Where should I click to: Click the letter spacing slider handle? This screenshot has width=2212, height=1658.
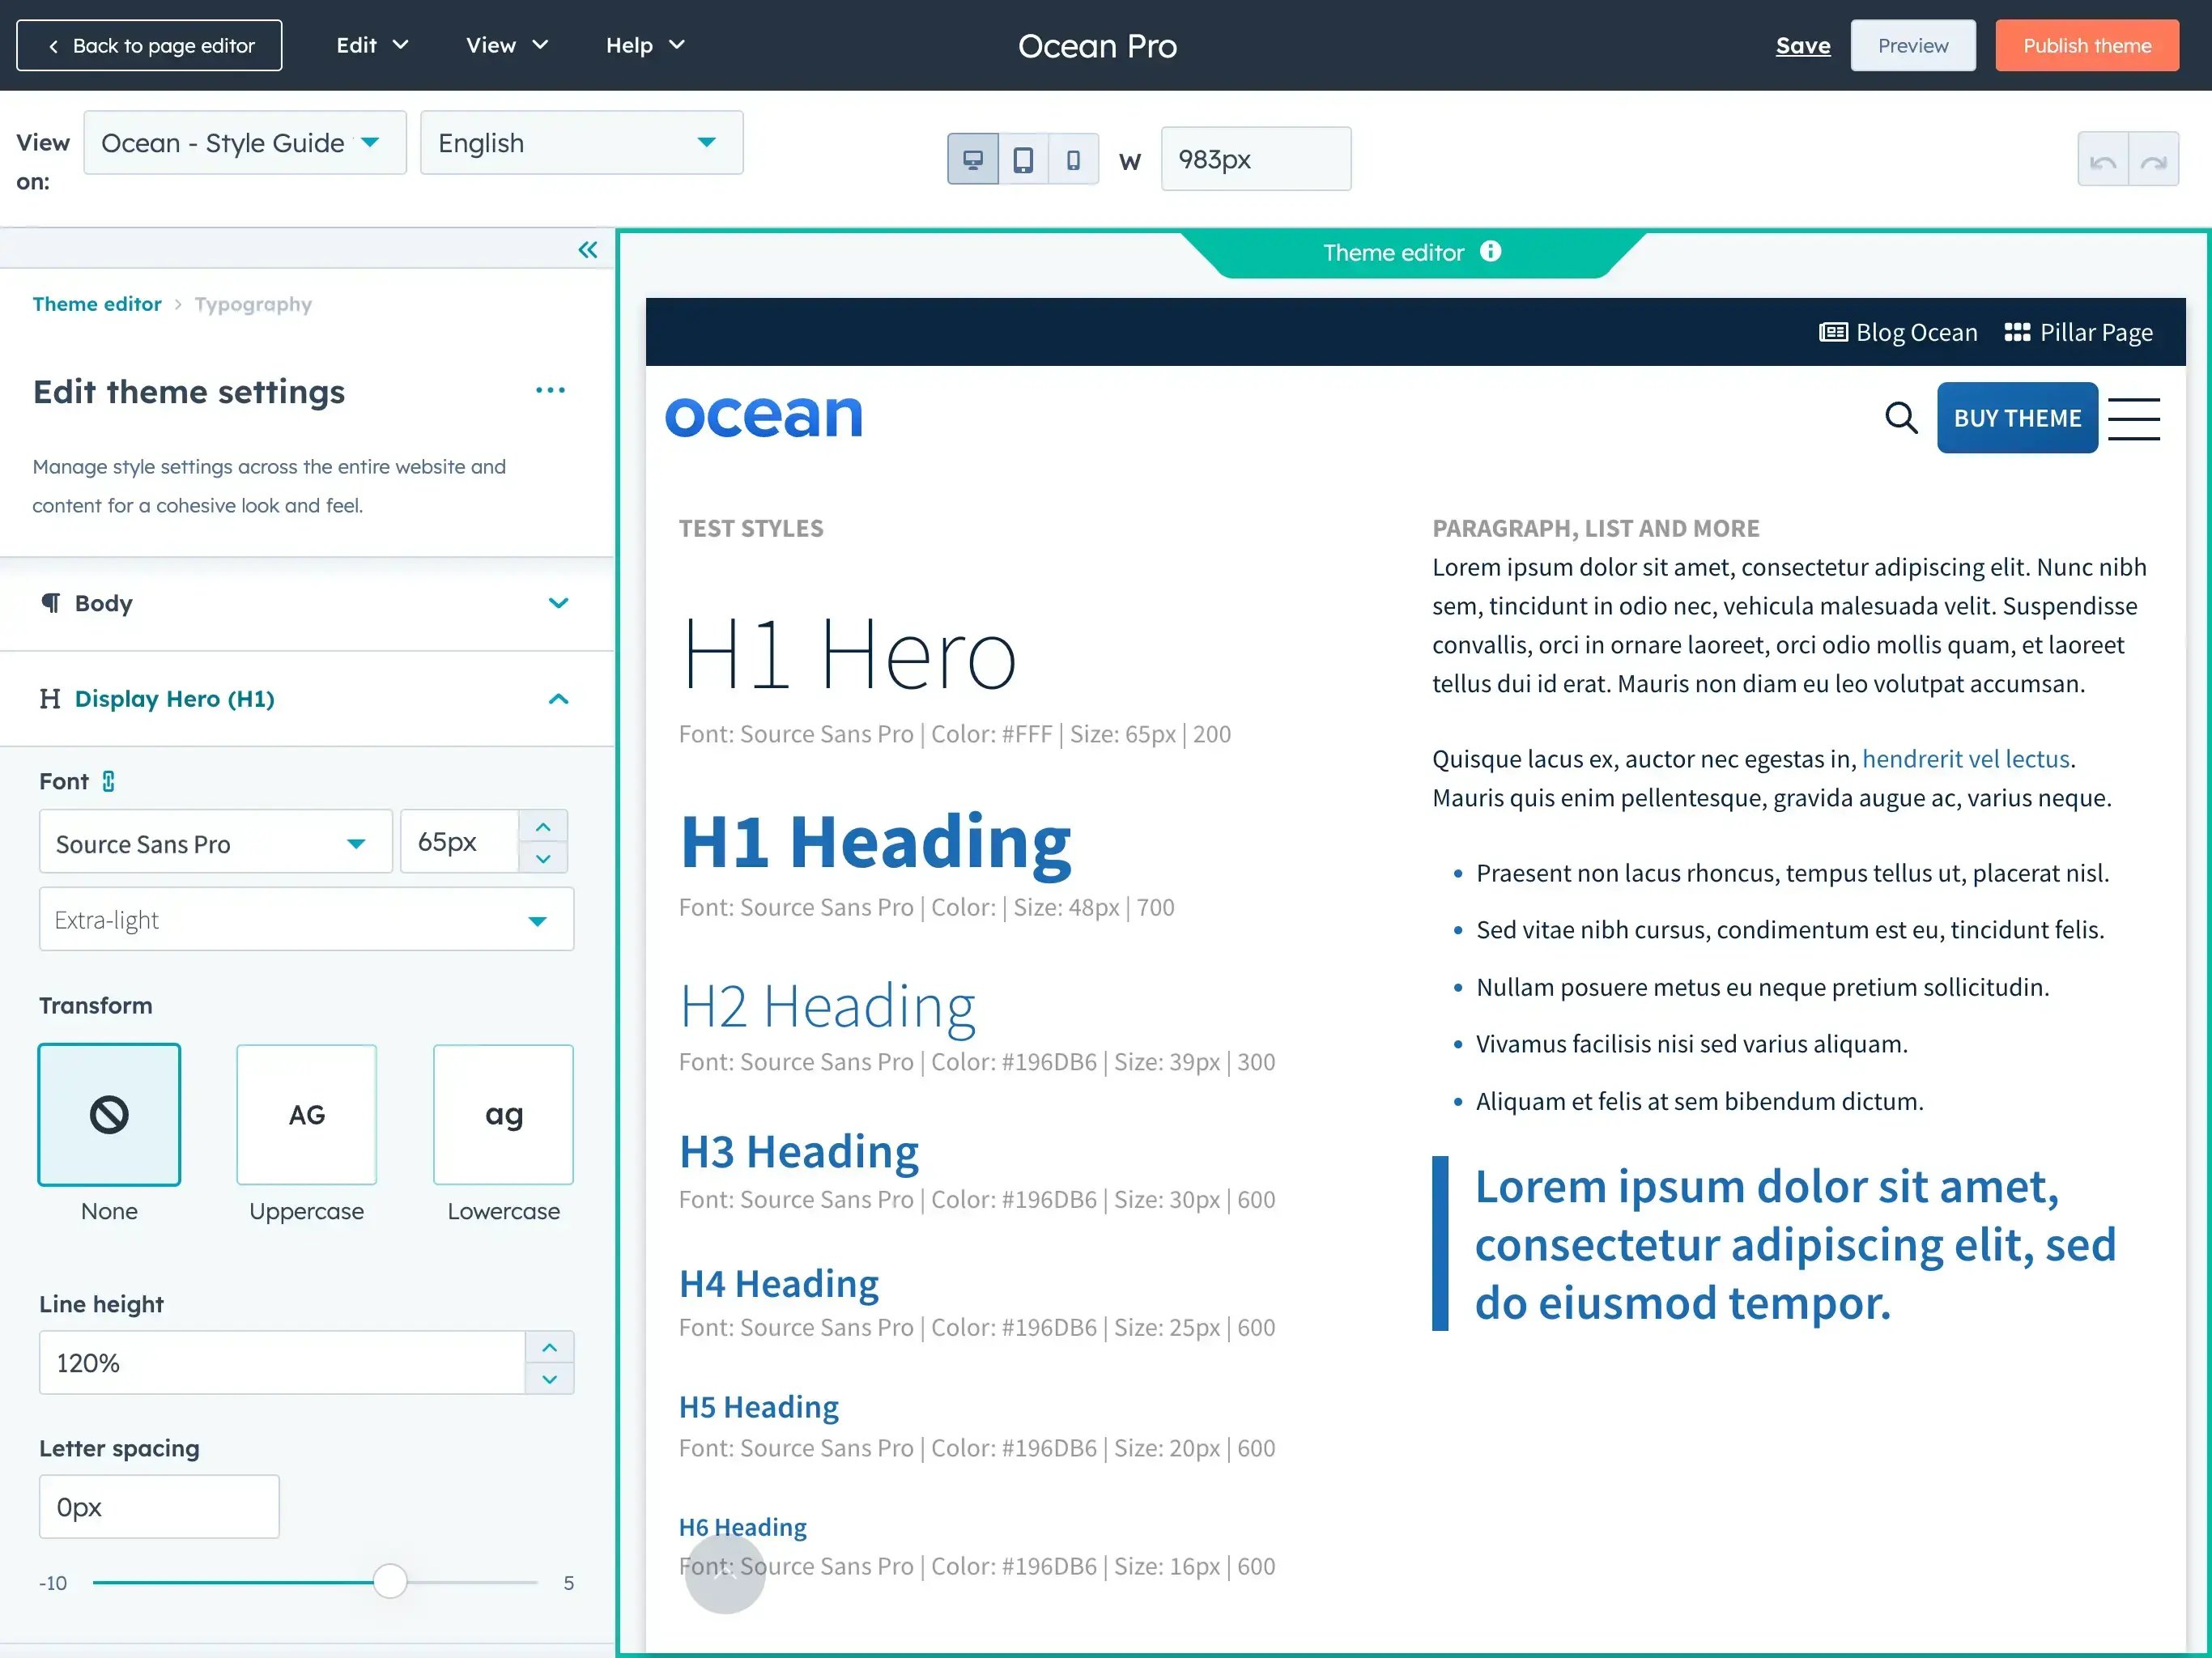[x=390, y=1581]
